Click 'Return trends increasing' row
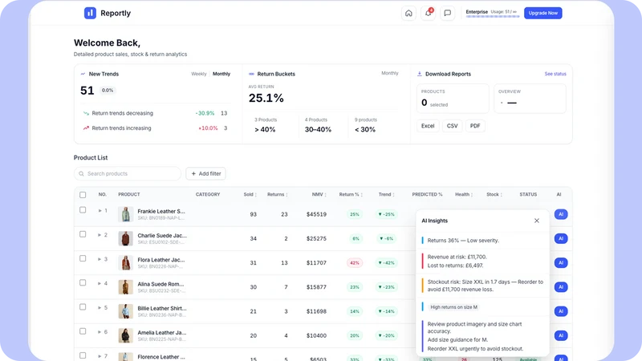The image size is (642, 361). click(155, 128)
